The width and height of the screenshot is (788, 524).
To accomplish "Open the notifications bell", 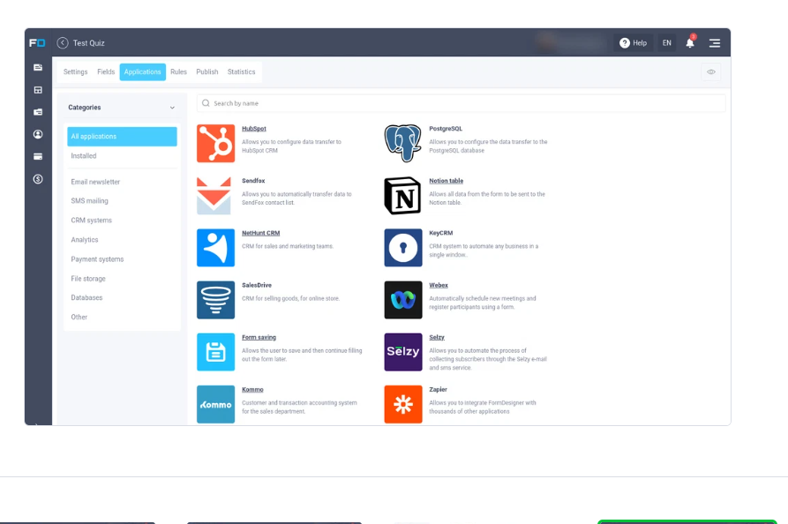I will [690, 43].
